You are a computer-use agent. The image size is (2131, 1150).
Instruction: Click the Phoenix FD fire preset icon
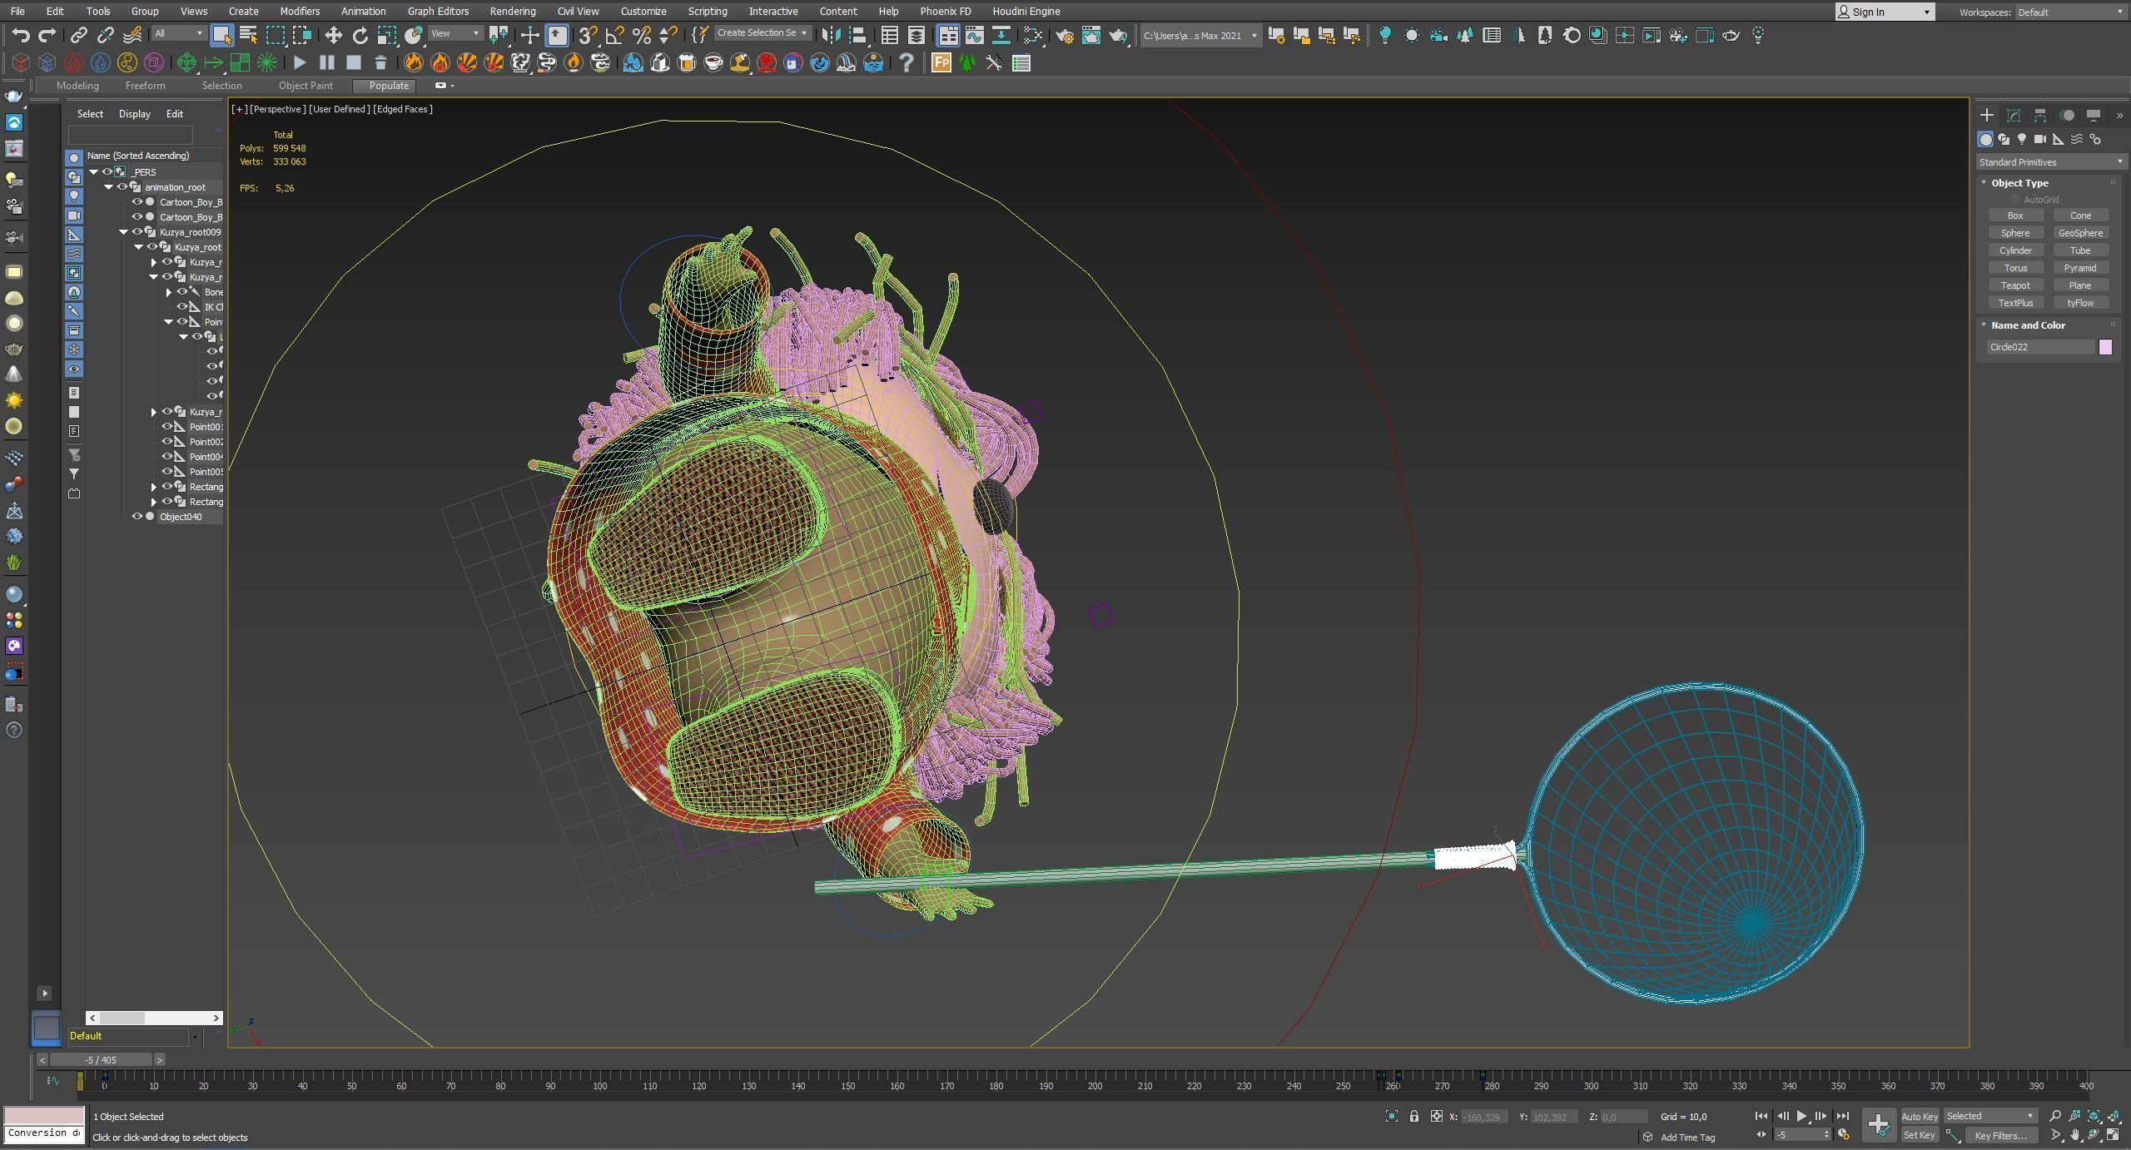[414, 62]
